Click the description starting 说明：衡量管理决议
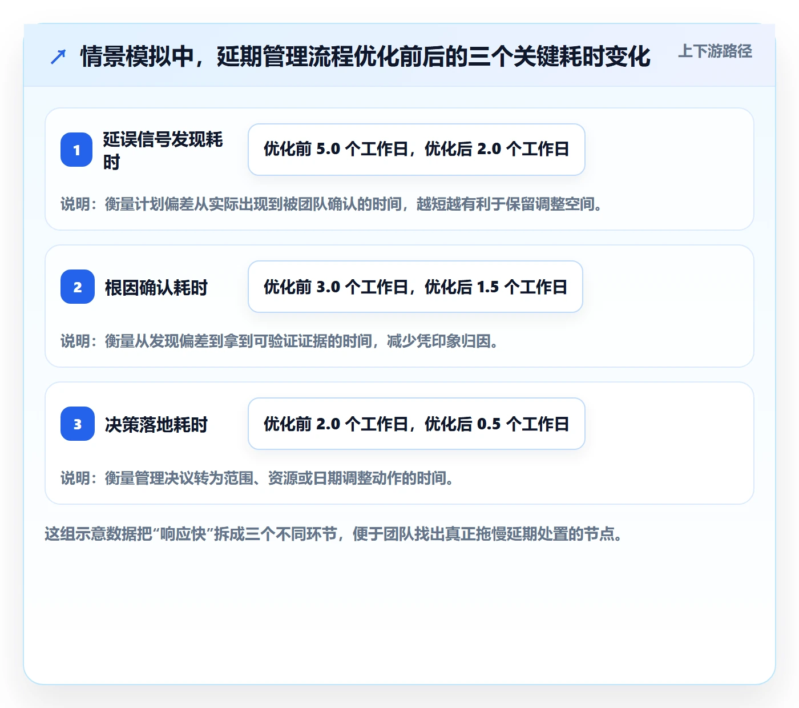 [258, 478]
